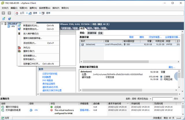Select the 设备 view button
Viewport: 185px width, 120px height.
point(100,33)
